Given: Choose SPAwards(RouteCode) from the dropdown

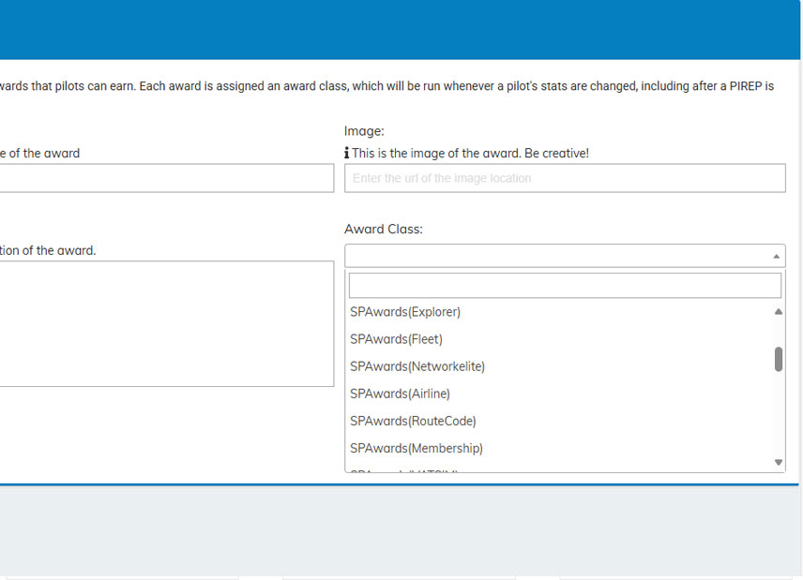Looking at the screenshot, I should tap(413, 421).
